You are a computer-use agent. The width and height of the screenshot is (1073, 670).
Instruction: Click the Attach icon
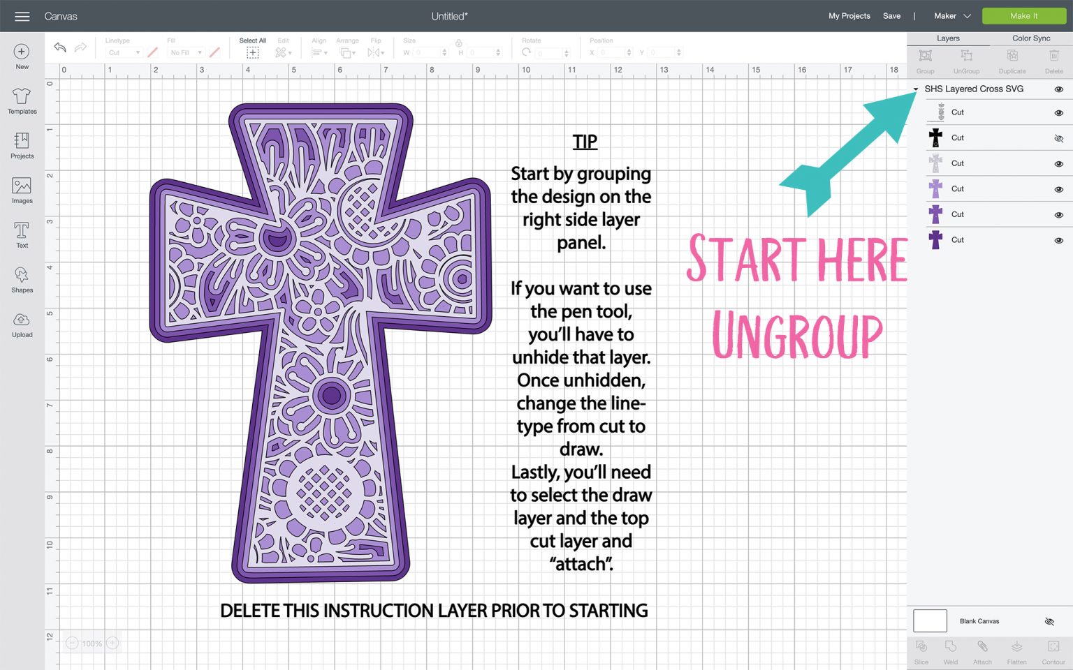tap(983, 650)
